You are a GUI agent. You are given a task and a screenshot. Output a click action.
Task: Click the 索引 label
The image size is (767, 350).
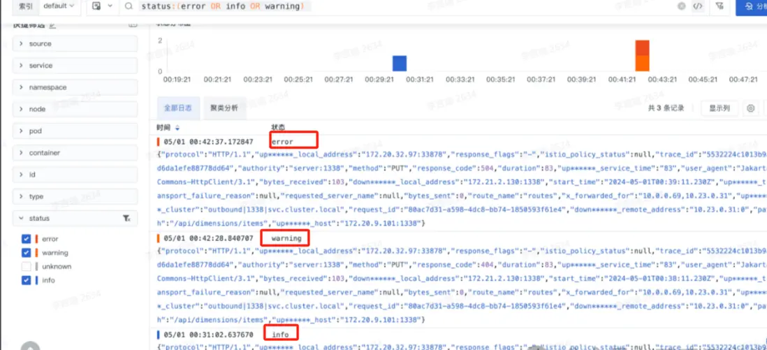25,6
